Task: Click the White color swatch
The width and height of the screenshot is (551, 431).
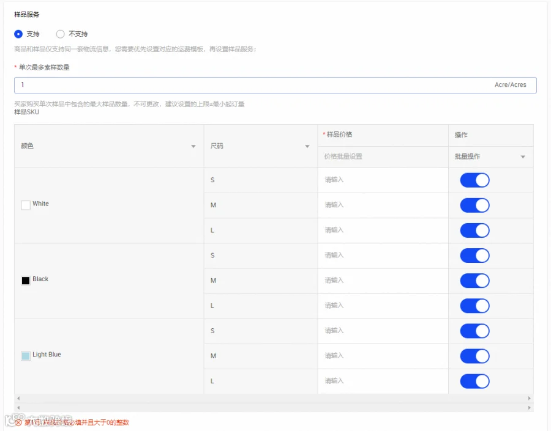Action: point(26,205)
